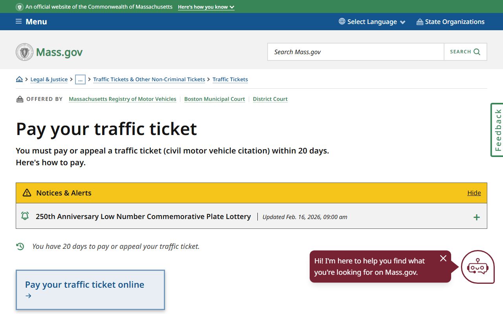Click the Mass.gov logo seal
503x314 pixels.
[x=24, y=52]
